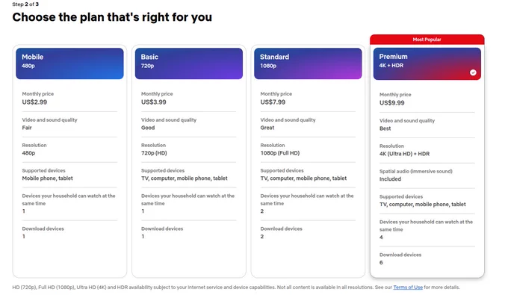
Task: Select the Standard 1080p plan header
Action: click(308, 63)
